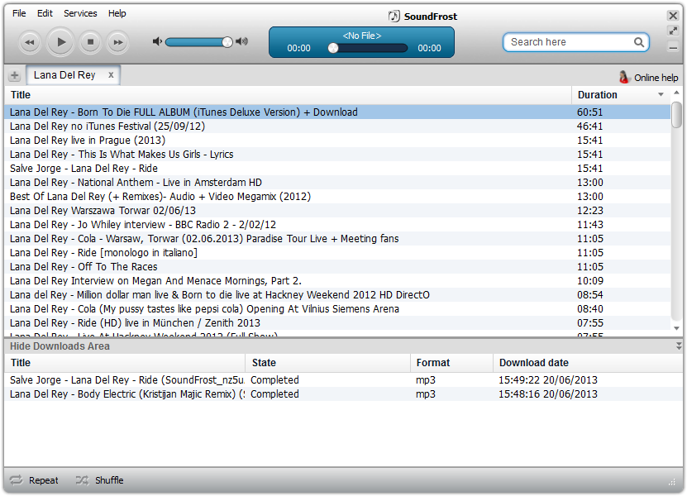Click the magnifier search icon
687x496 pixels.
[x=639, y=42]
